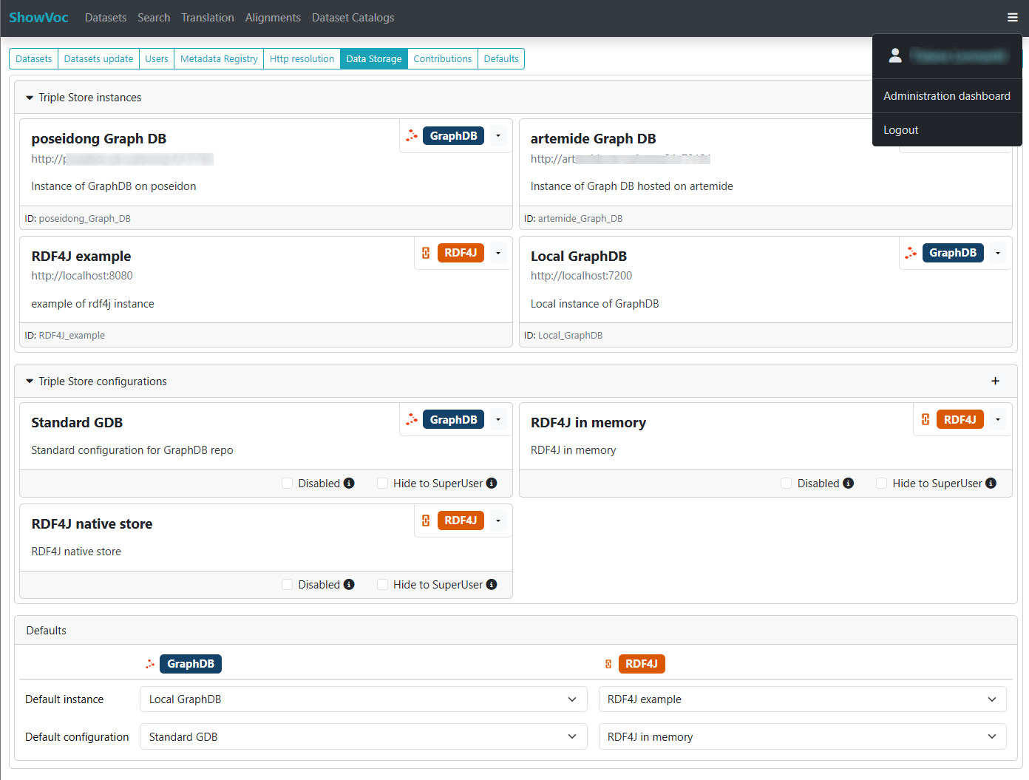Click the plus icon in Triple Store configurations

tap(995, 381)
